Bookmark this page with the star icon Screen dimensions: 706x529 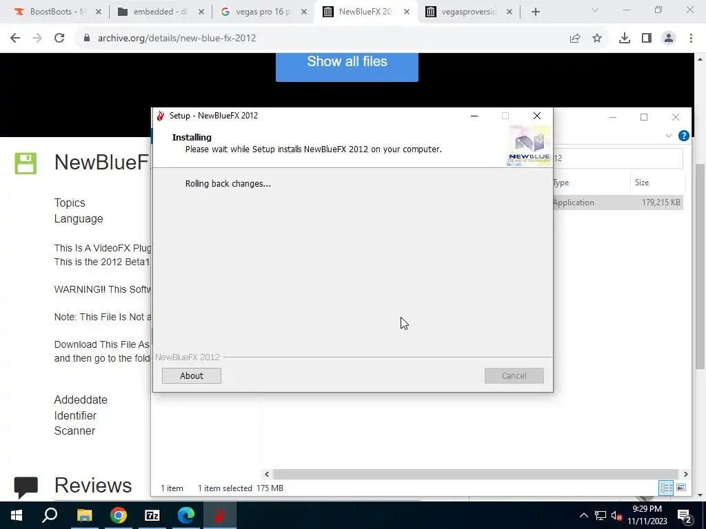[x=597, y=39]
